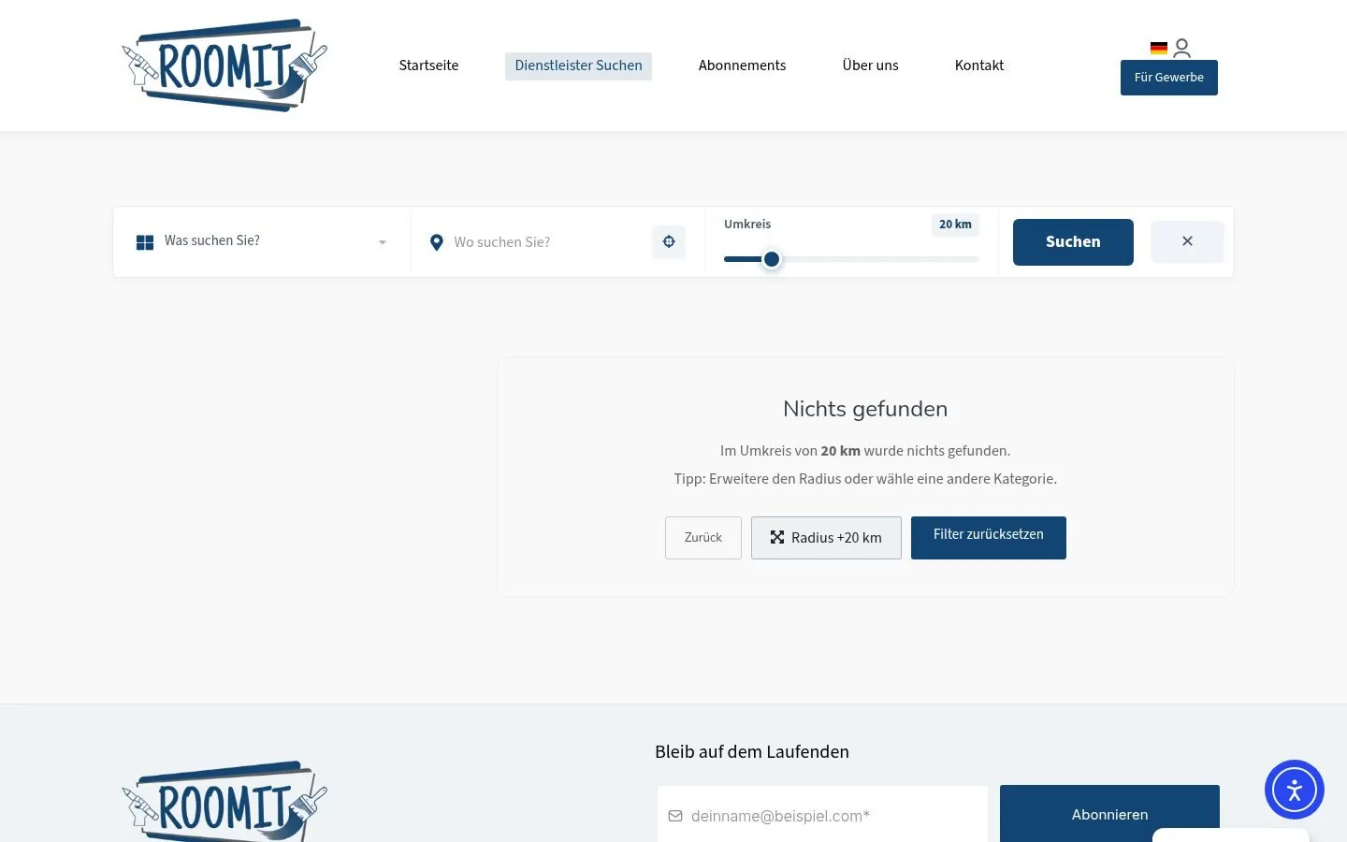Click the Für Gewerbe button
The image size is (1347, 842).
coord(1169,78)
